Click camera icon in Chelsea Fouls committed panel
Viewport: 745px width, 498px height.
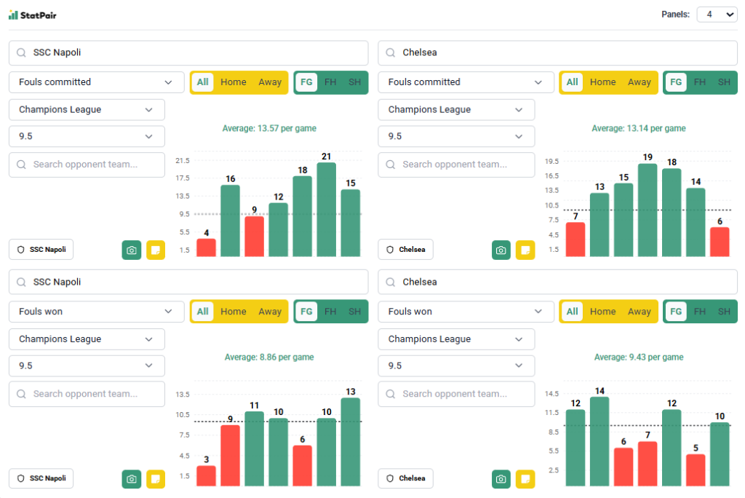coord(501,250)
